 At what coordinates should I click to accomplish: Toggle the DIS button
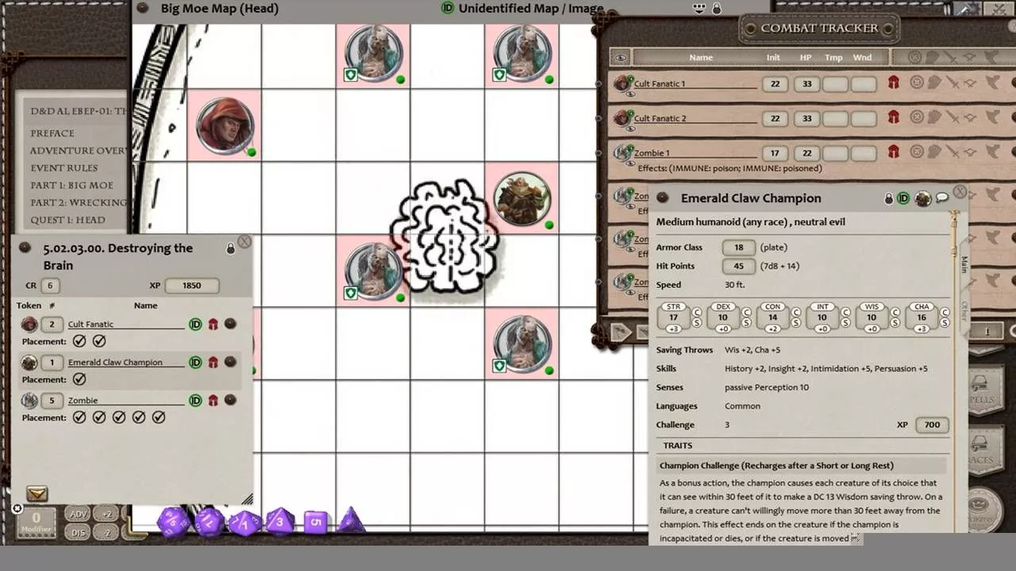pyautogui.click(x=78, y=533)
